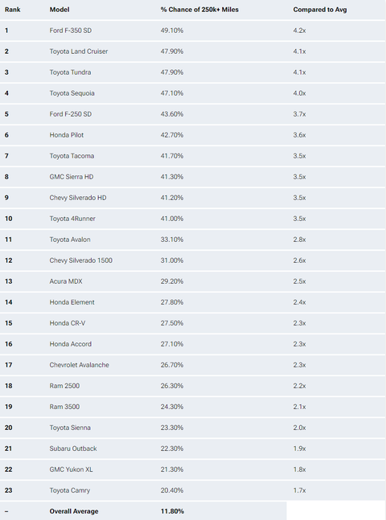Screen dimensions: 386x520
Task: Click the Compared to Avg header
Action: click(320, 10)
